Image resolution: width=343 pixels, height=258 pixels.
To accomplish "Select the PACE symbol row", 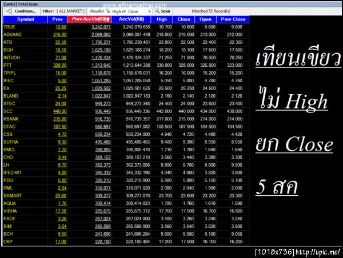I will coord(126,219).
